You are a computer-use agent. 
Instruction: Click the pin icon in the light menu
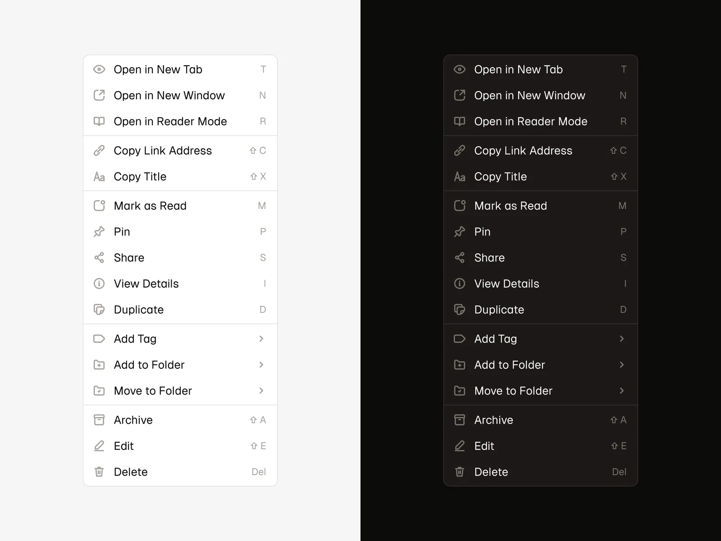[99, 232]
